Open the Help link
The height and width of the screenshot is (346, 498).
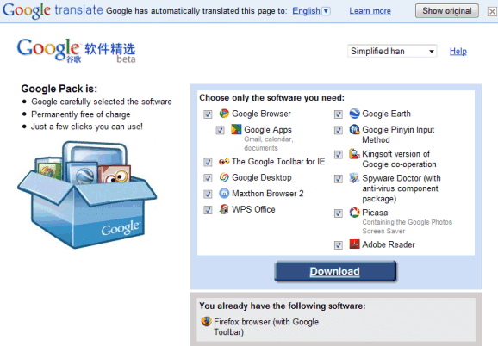[458, 51]
